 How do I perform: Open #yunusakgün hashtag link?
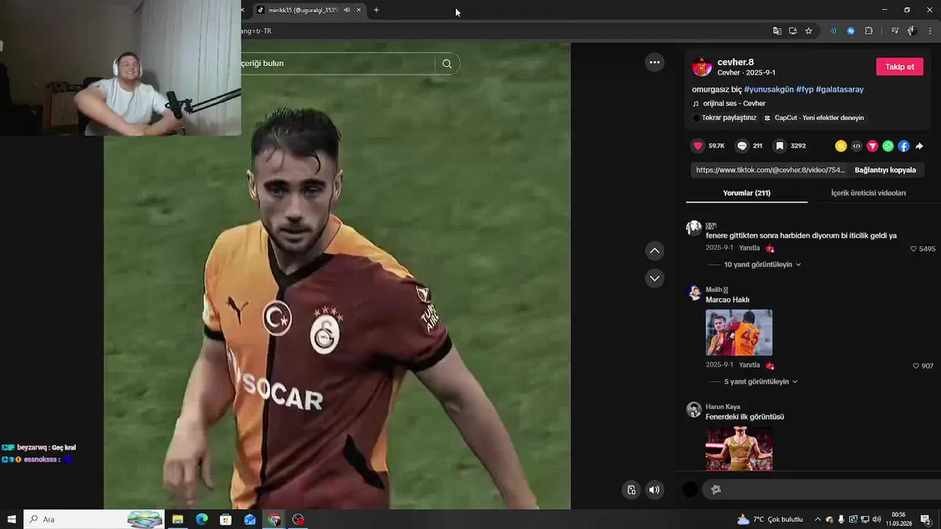(769, 90)
